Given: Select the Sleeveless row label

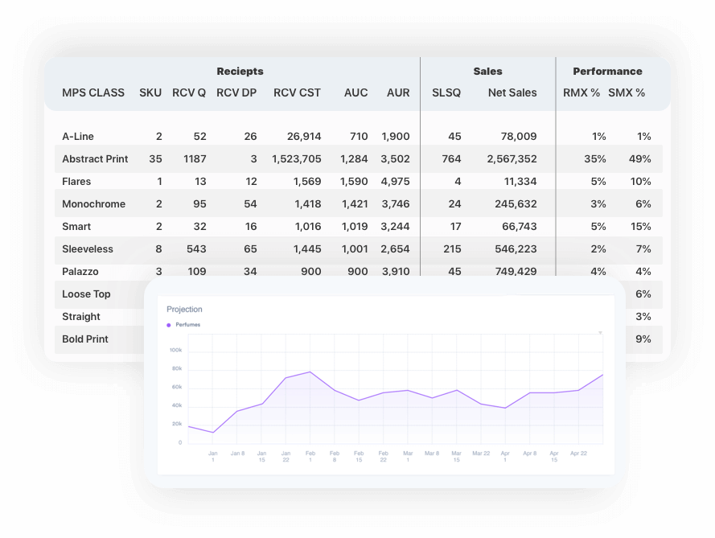Looking at the screenshot, I should (88, 249).
